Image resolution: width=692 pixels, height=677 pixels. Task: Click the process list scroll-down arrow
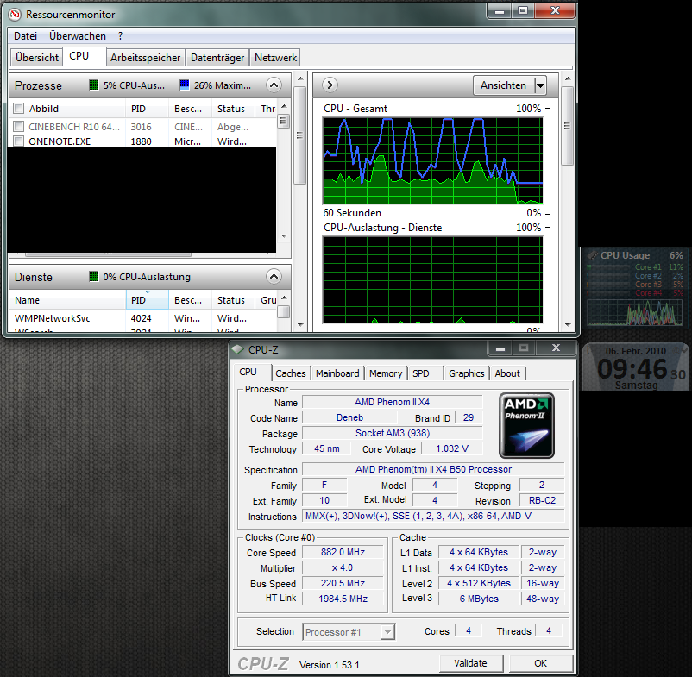click(x=284, y=236)
